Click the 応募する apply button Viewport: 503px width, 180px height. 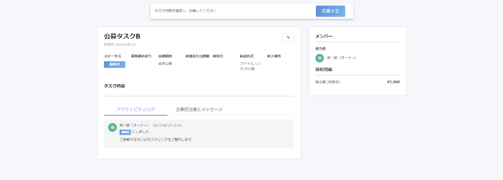pos(330,11)
